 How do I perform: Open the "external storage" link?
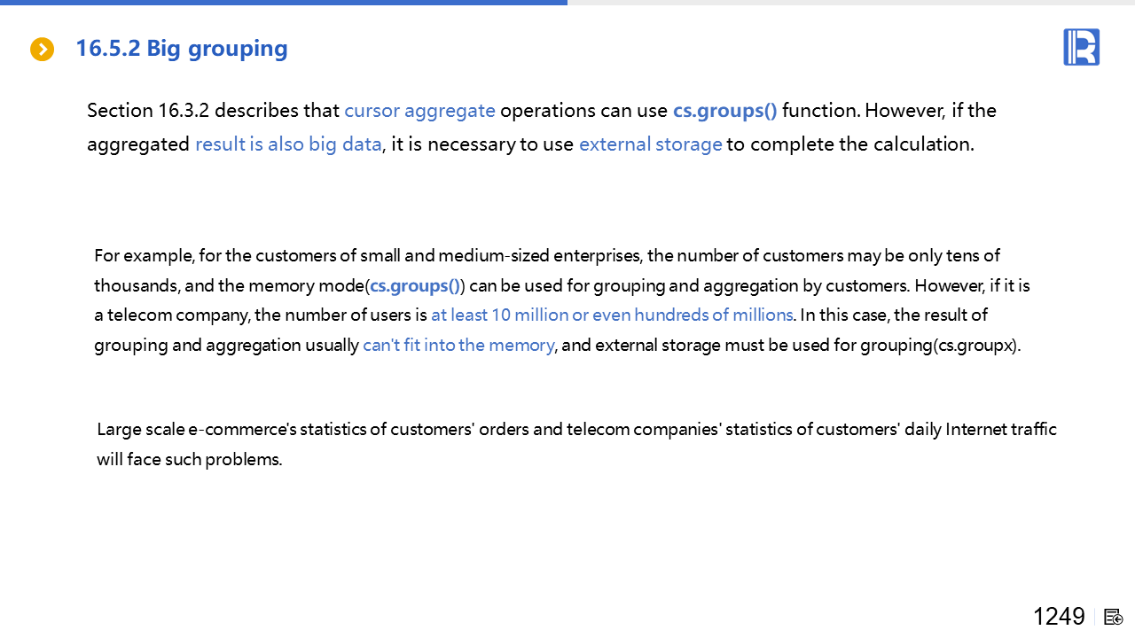pyautogui.click(x=650, y=144)
